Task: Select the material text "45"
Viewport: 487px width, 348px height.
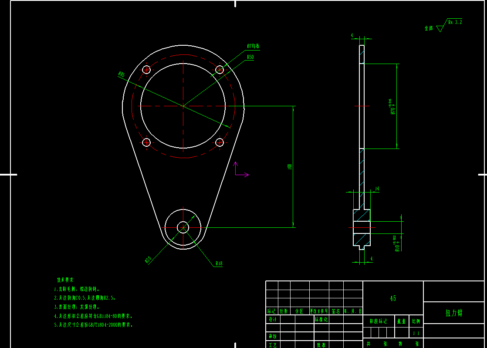Action: coord(393,298)
